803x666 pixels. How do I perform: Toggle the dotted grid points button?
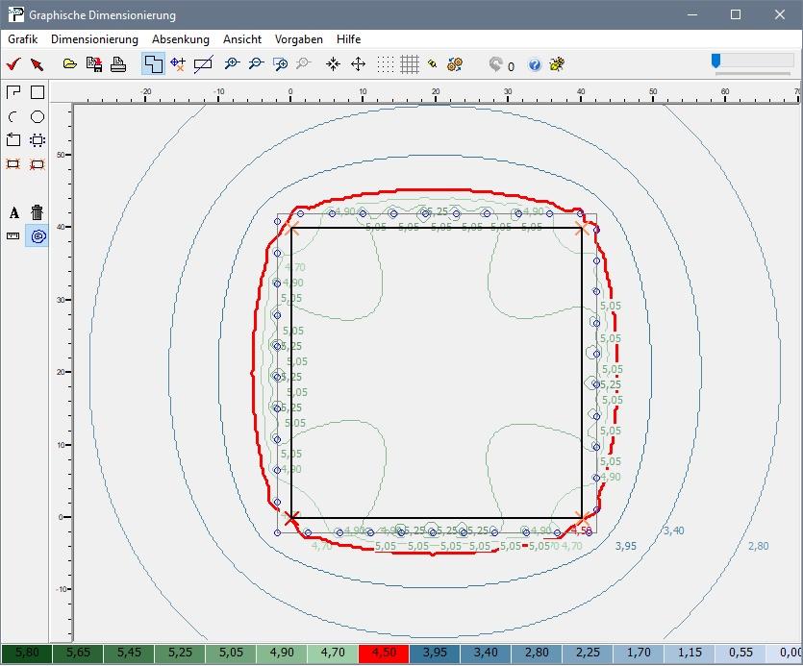(385, 64)
